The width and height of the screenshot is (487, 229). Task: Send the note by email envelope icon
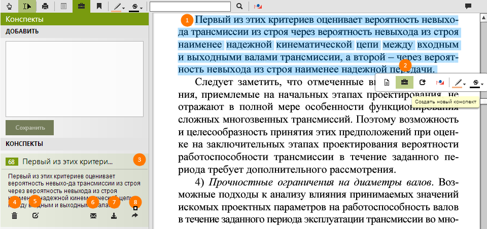click(x=93, y=215)
